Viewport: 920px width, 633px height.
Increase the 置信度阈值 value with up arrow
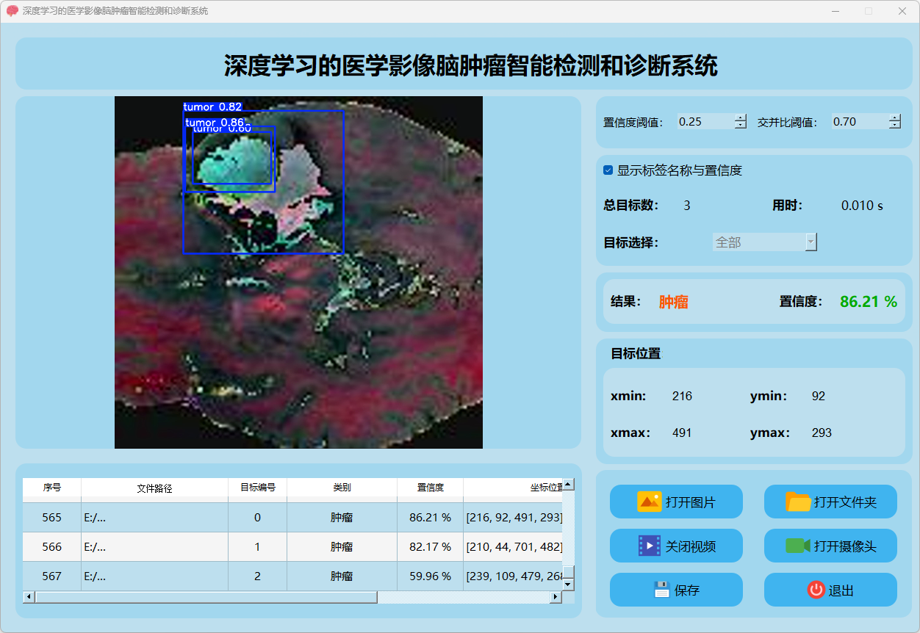click(741, 117)
